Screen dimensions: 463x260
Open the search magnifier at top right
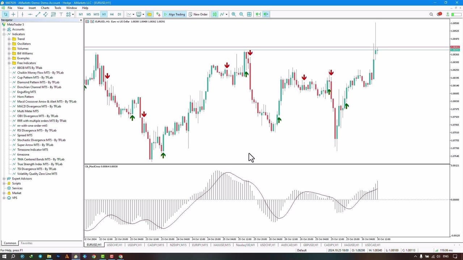click(431, 14)
